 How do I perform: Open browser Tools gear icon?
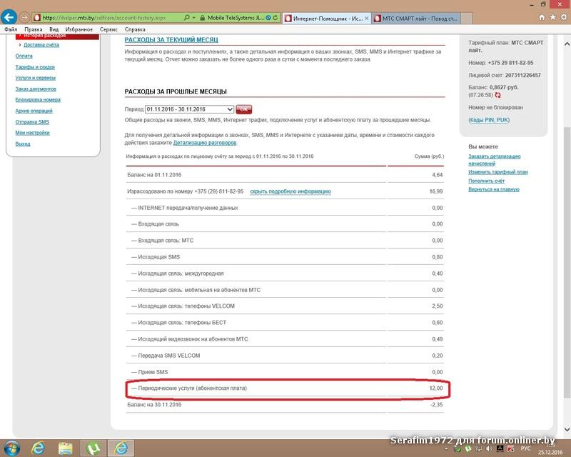(562, 16)
